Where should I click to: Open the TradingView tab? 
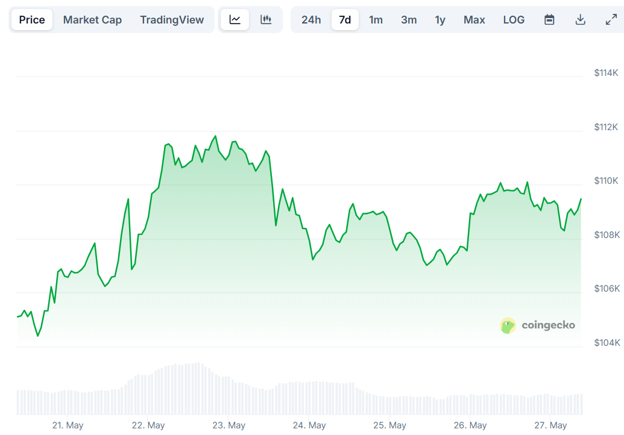(172, 19)
